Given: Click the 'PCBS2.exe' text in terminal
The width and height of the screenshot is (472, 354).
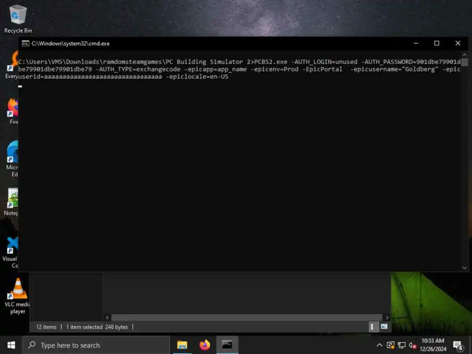Looking at the screenshot, I should [x=271, y=62].
